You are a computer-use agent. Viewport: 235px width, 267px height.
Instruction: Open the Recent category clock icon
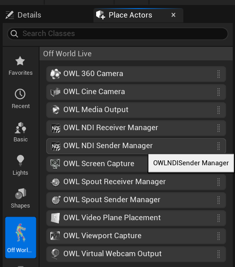click(x=20, y=94)
